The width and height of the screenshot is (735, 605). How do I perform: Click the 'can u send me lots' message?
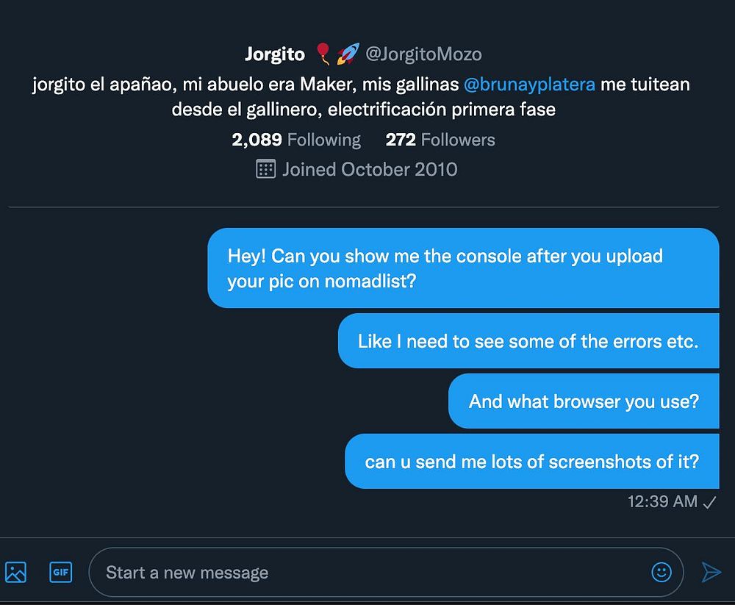pyautogui.click(x=531, y=462)
